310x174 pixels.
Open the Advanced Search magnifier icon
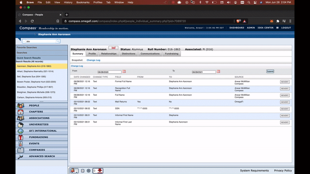pos(21,157)
